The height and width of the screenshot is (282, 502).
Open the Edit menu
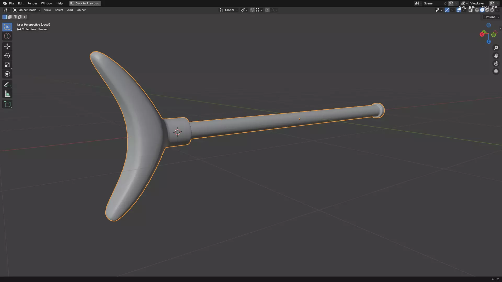(21, 3)
